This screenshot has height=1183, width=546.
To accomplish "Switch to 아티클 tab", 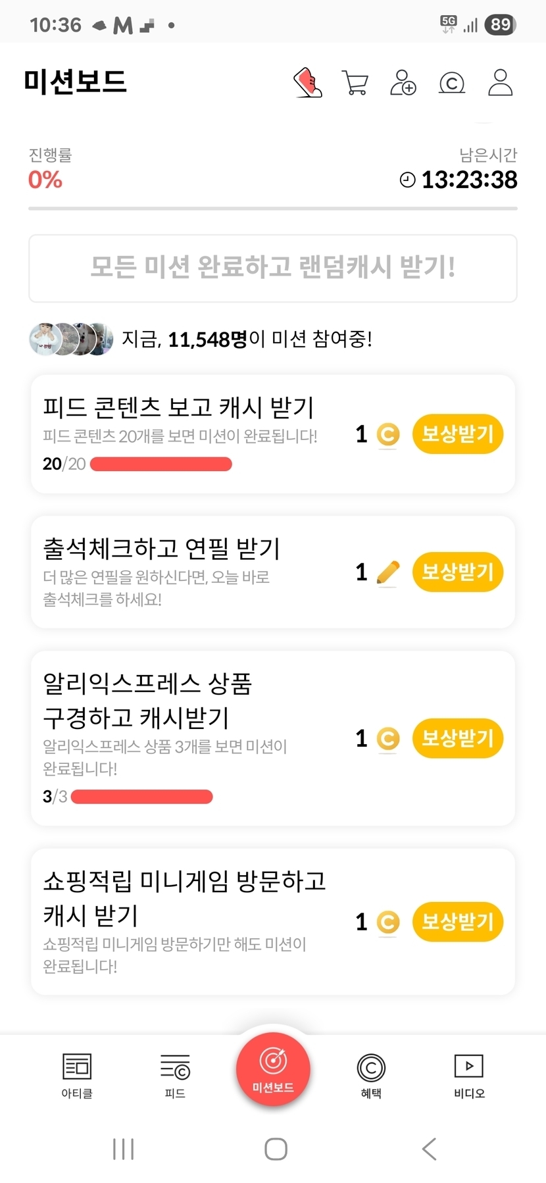I will click(77, 1075).
